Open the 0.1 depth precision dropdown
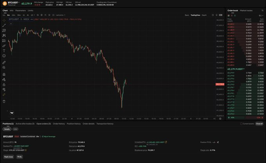Image resolution: width=266 pixels, height=163 pixels. point(261,16)
